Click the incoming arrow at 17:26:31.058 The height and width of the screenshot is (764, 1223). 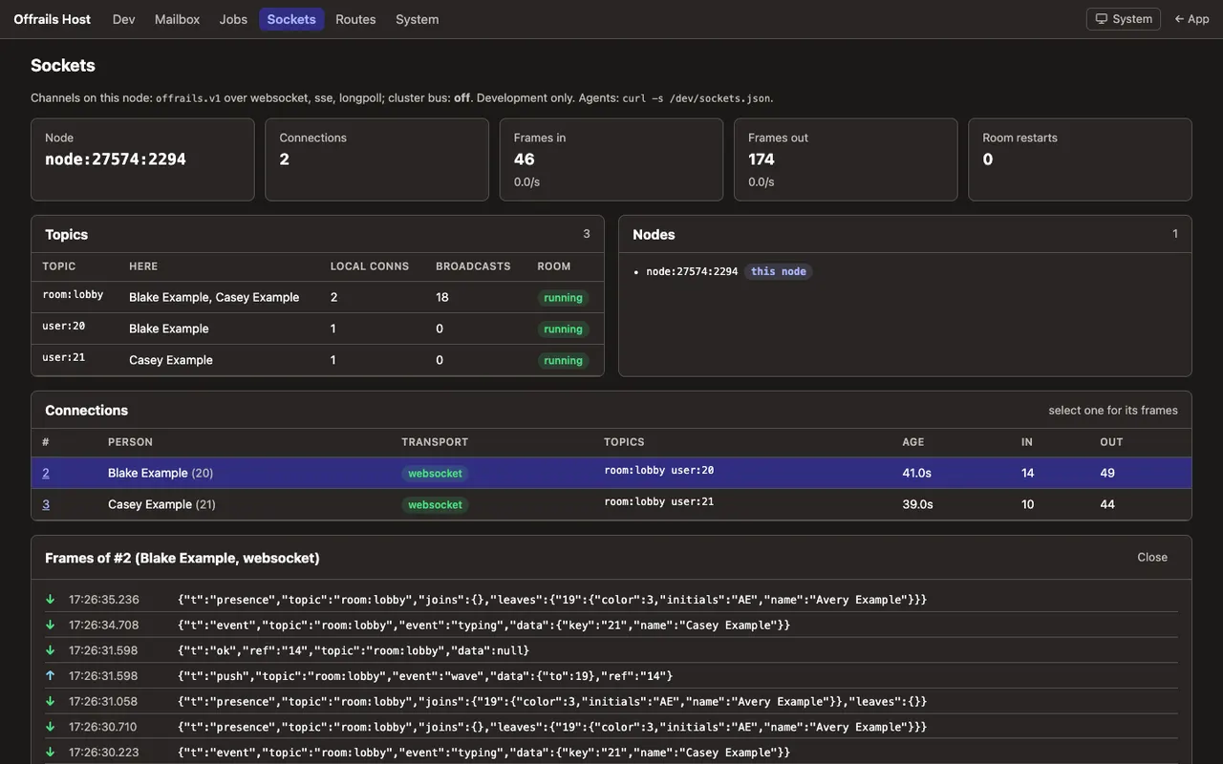point(50,702)
